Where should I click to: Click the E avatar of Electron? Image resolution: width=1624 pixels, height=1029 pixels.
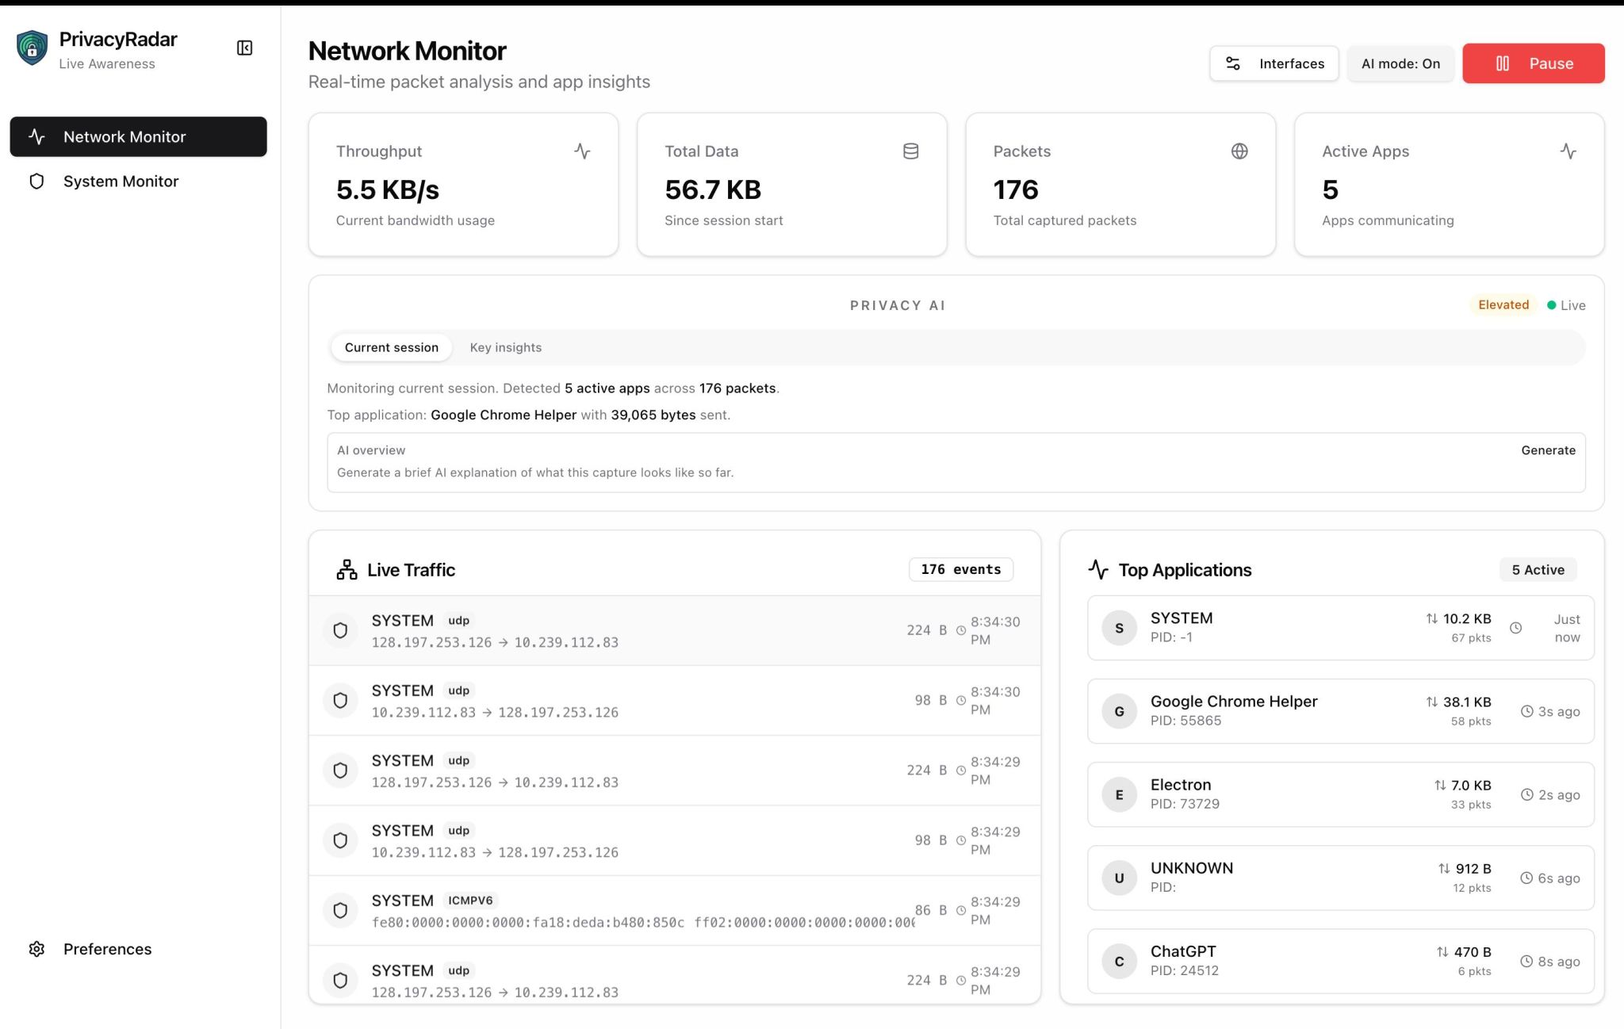(x=1119, y=794)
